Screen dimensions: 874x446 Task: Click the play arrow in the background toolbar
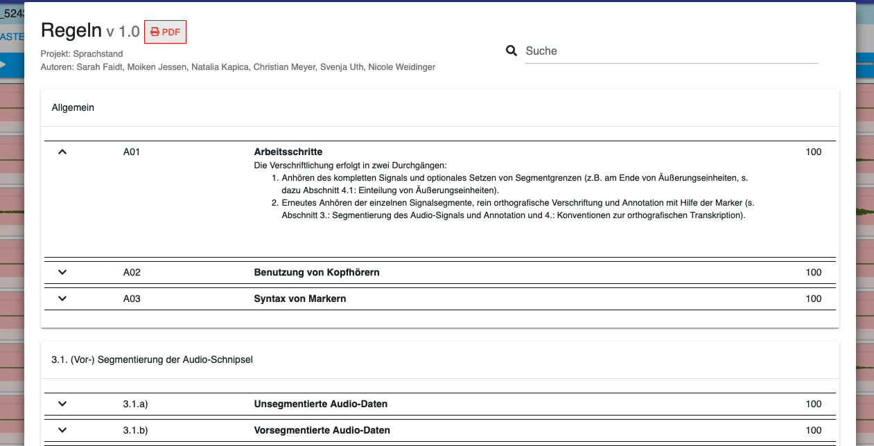(x=3, y=64)
